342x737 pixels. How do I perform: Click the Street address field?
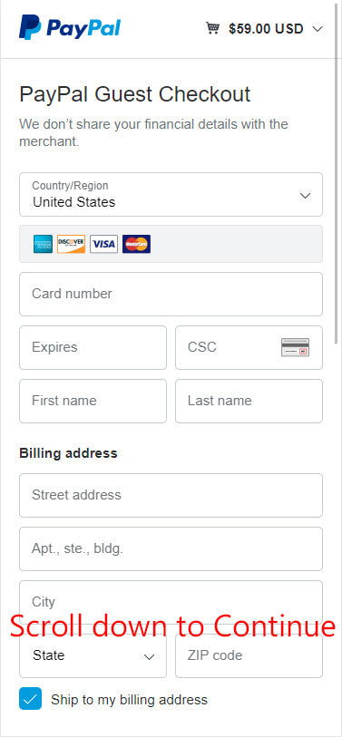(x=171, y=495)
